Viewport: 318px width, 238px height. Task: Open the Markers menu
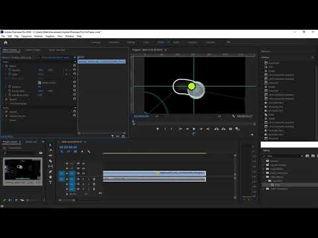pyautogui.click(x=38, y=36)
